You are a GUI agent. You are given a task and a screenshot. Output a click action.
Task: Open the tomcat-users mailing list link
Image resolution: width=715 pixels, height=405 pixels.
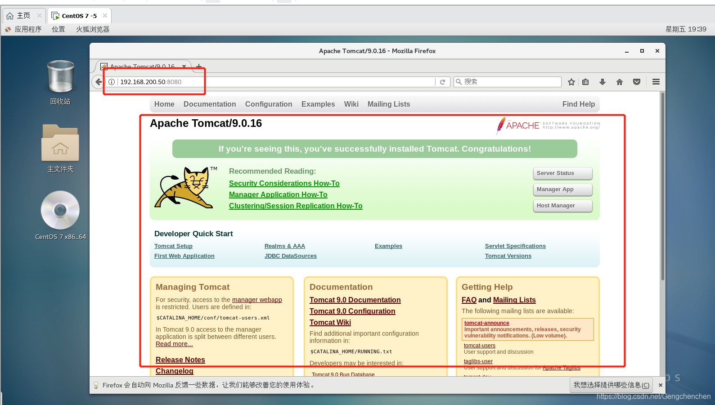[480, 346]
